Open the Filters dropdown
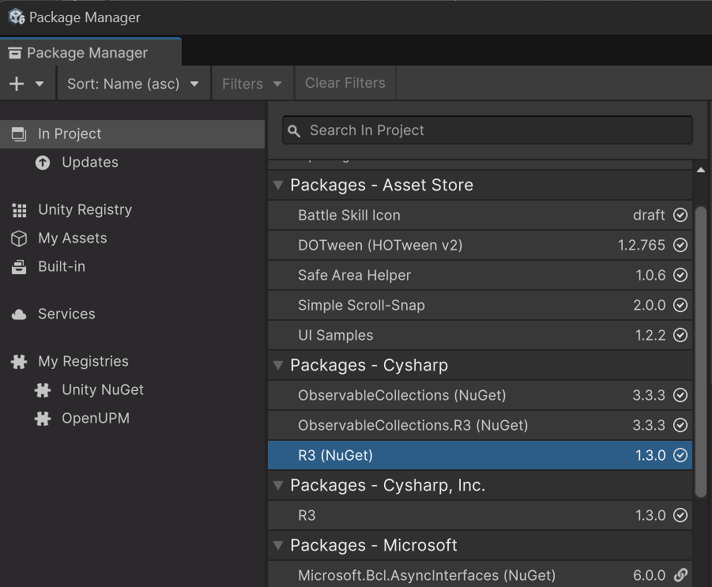The height and width of the screenshot is (587, 712). [252, 84]
